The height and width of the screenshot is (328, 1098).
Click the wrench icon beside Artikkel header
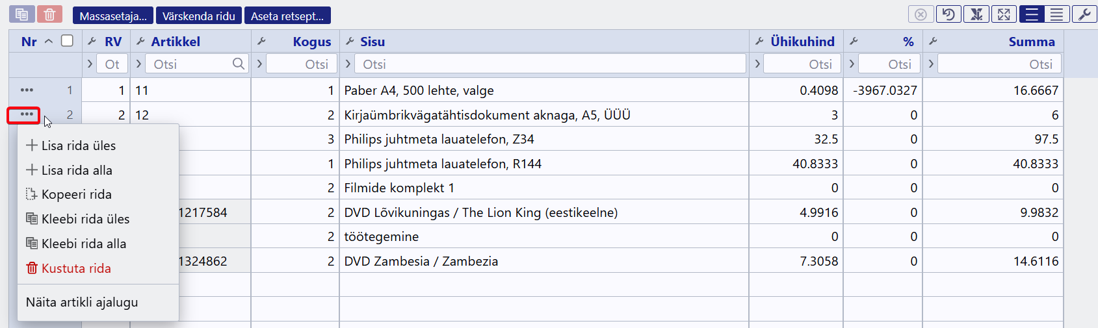pyautogui.click(x=140, y=42)
